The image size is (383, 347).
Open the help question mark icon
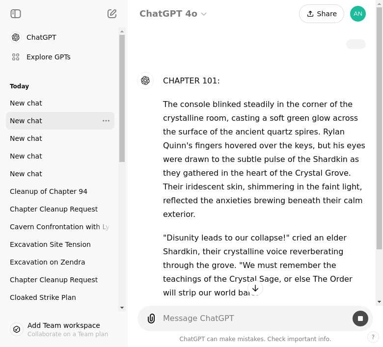(x=373, y=337)
